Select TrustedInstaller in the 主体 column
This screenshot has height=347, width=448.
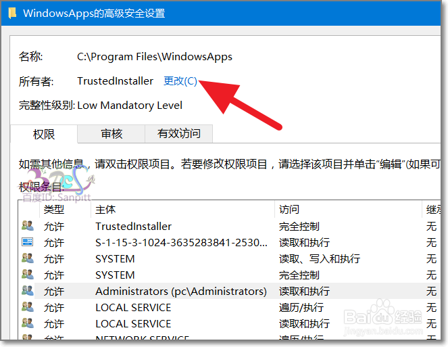click(133, 227)
